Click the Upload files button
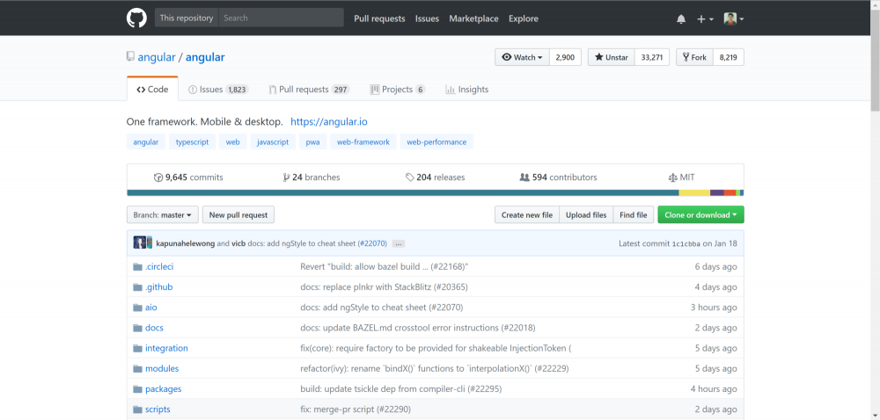The width and height of the screenshot is (880, 420). (586, 215)
